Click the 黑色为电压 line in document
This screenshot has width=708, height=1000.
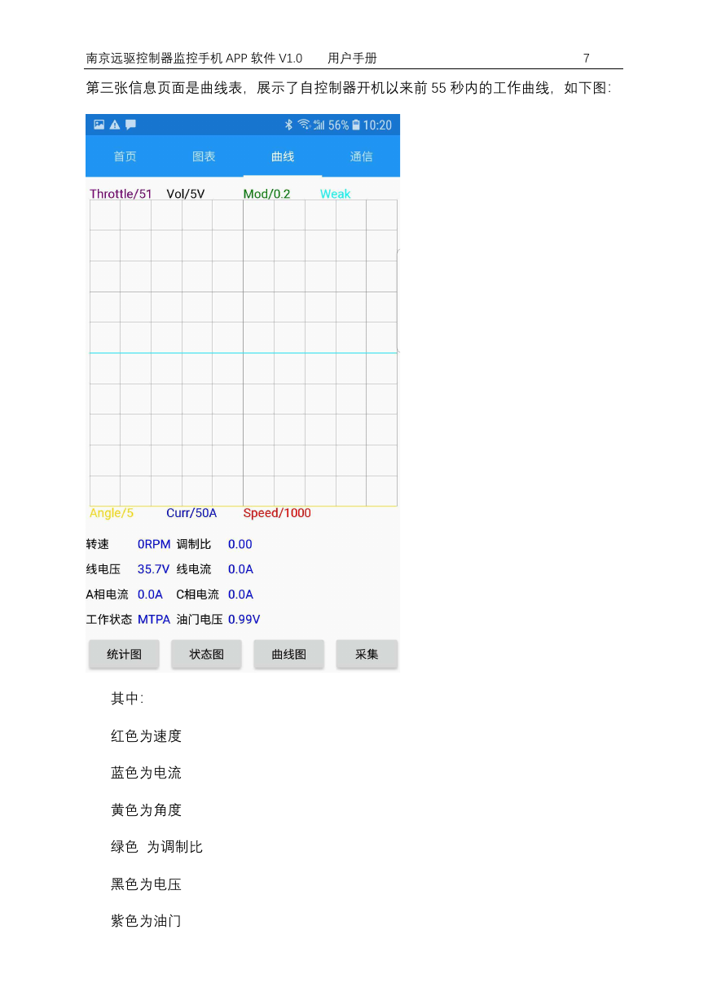coord(147,884)
